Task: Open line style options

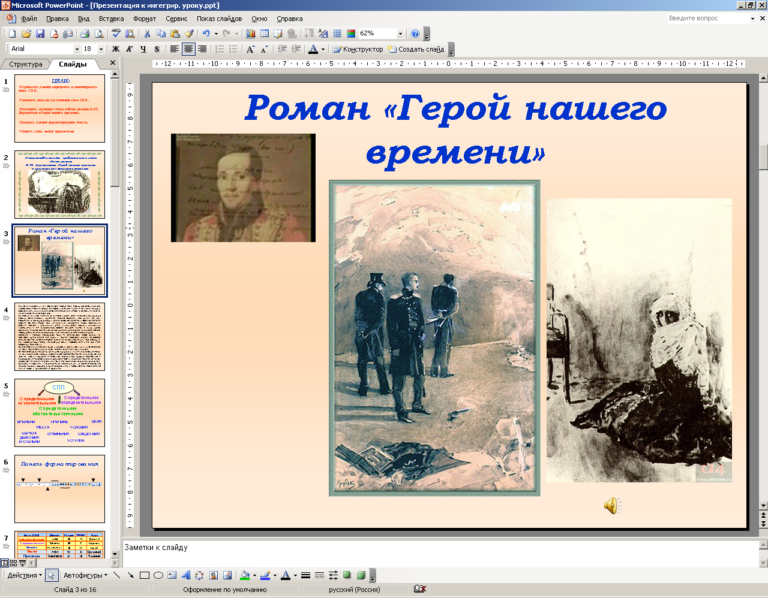Action: click(305, 575)
